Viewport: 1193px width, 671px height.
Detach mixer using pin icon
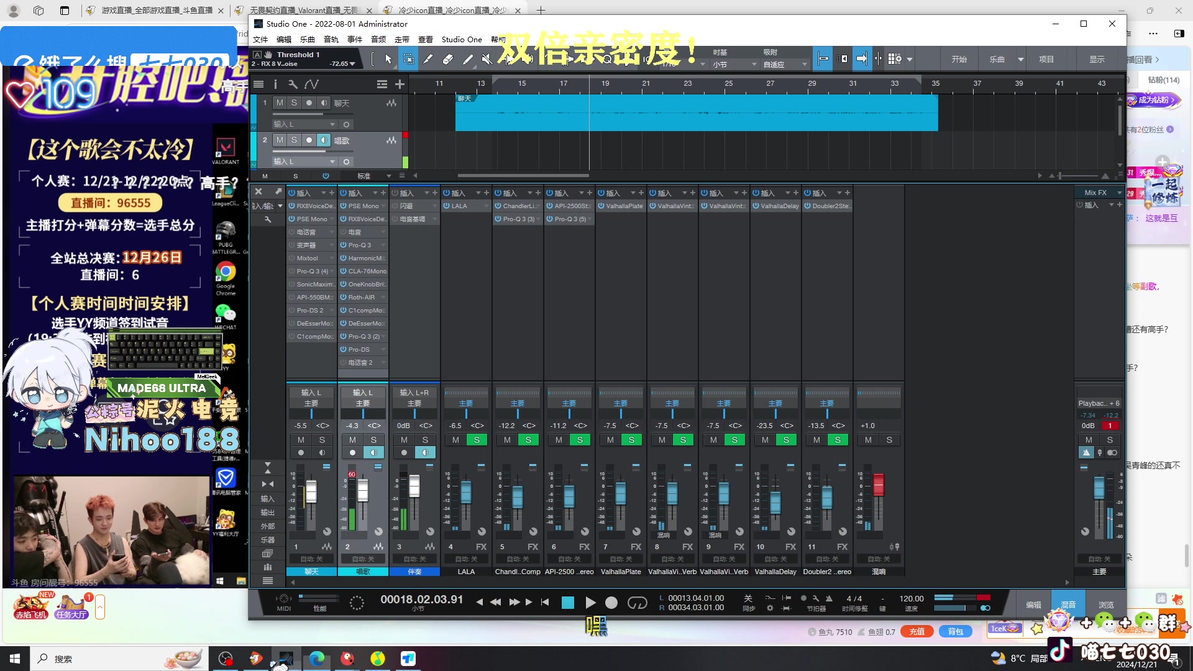[278, 191]
